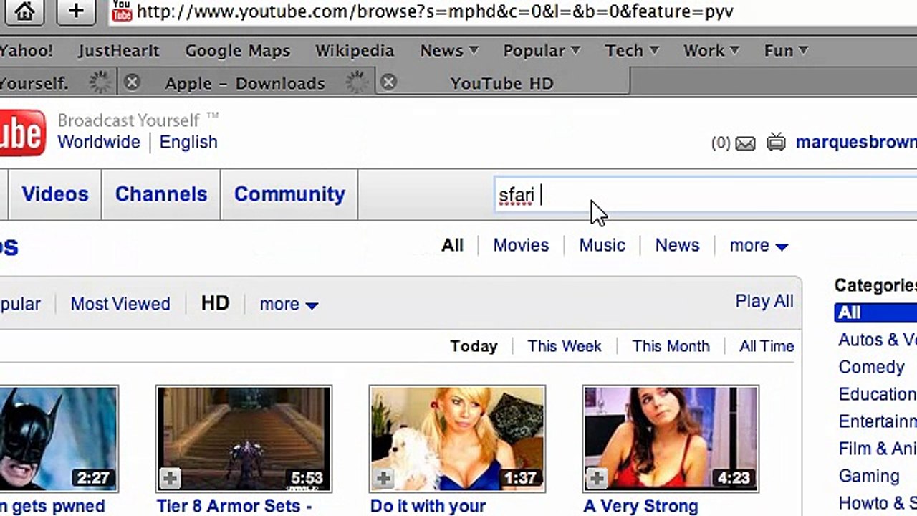Image resolution: width=917 pixels, height=516 pixels.
Task: Open the Wikipedia bookmark
Action: [355, 51]
